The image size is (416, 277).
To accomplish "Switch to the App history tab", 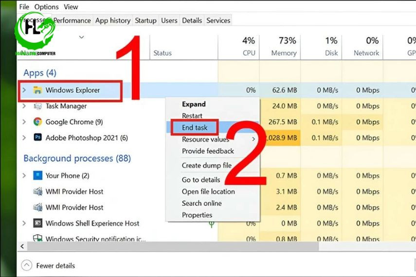I will [x=113, y=20].
